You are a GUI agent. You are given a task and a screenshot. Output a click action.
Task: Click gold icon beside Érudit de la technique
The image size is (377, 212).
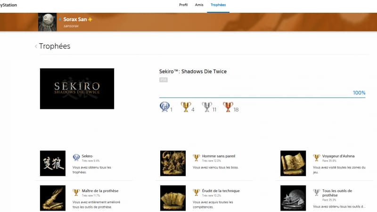tap(197, 192)
